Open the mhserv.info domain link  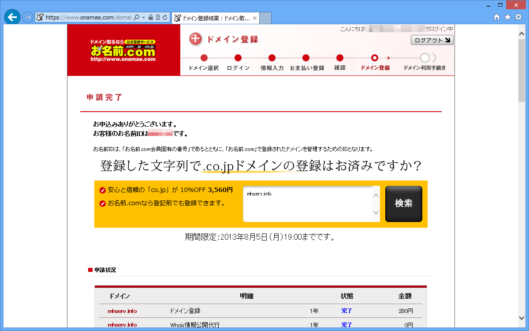click(124, 311)
